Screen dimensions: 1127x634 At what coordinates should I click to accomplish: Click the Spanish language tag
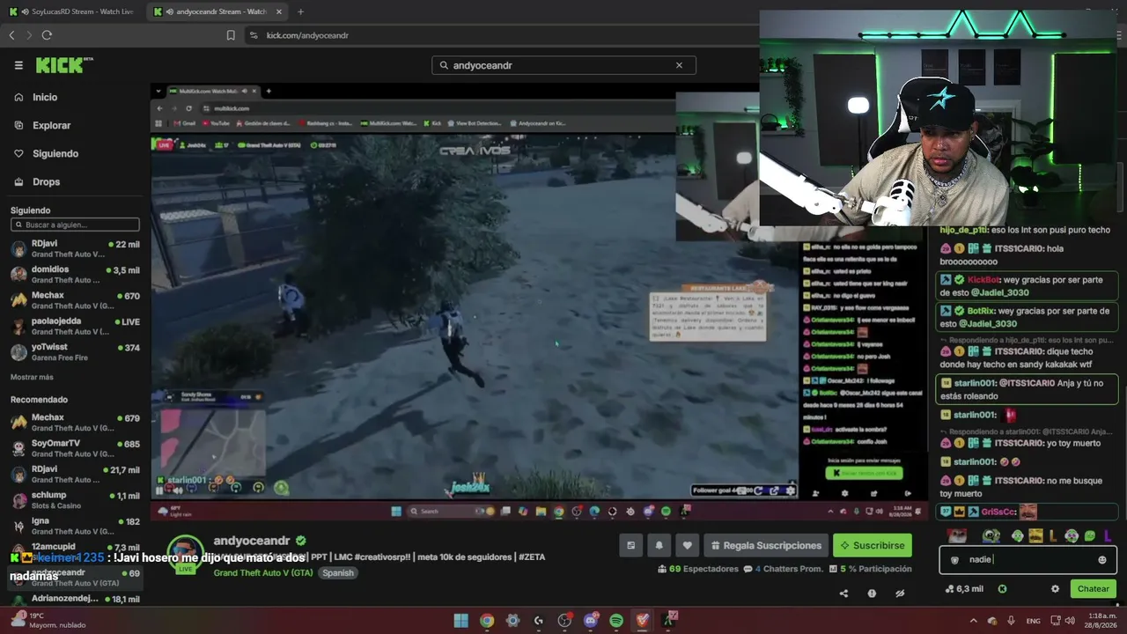click(x=337, y=573)
